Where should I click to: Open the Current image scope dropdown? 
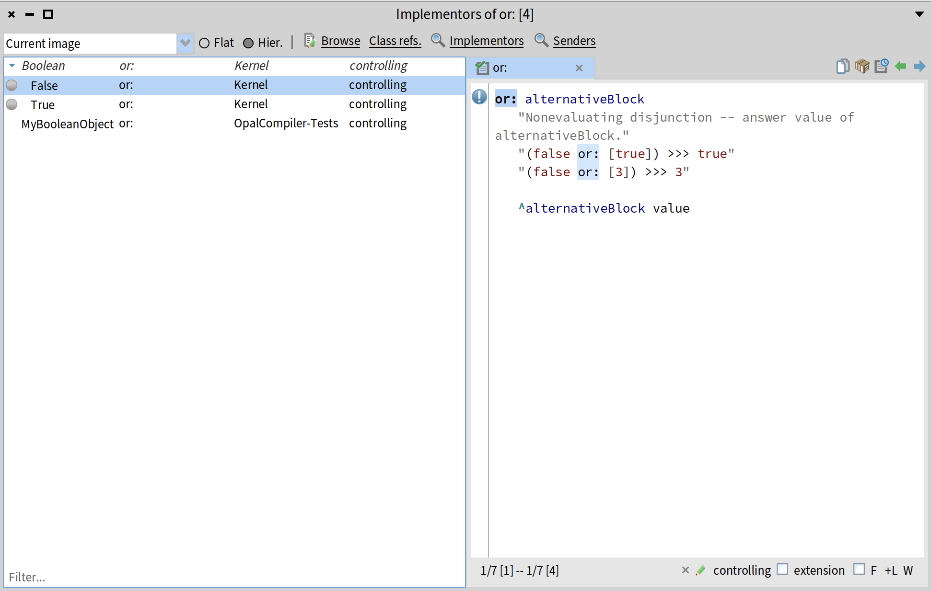pos(185,43)
